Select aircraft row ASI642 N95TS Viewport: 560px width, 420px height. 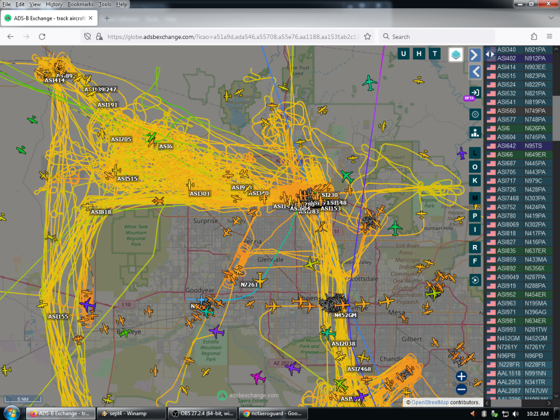(519, 145)
